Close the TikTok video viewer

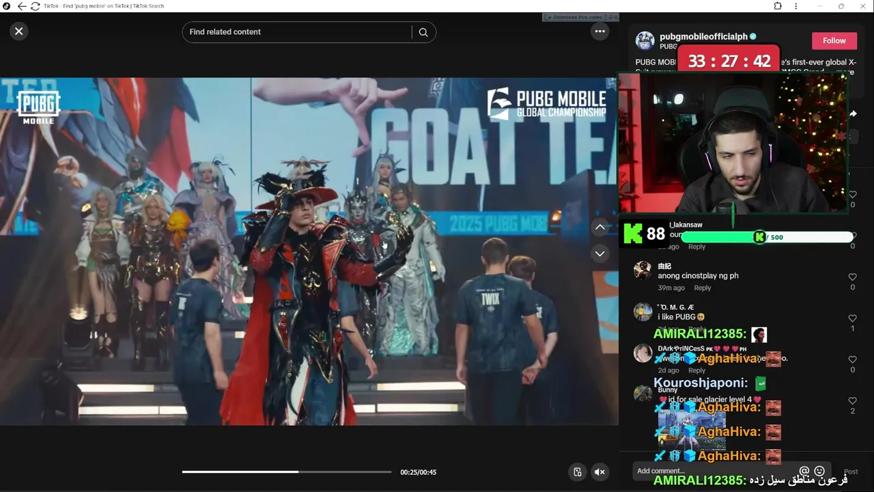(x=19, y=31)
